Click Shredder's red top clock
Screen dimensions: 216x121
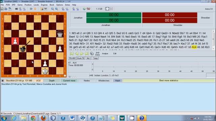169,15
